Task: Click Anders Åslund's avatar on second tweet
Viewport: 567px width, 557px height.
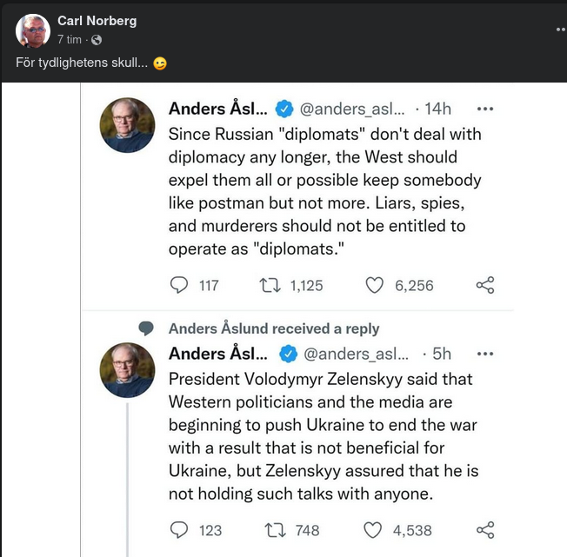Action: click(x=129, y=369)
